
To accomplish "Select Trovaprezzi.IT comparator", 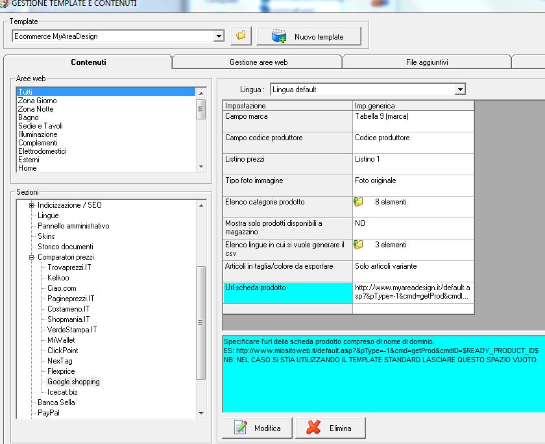I will click(69, 267).
